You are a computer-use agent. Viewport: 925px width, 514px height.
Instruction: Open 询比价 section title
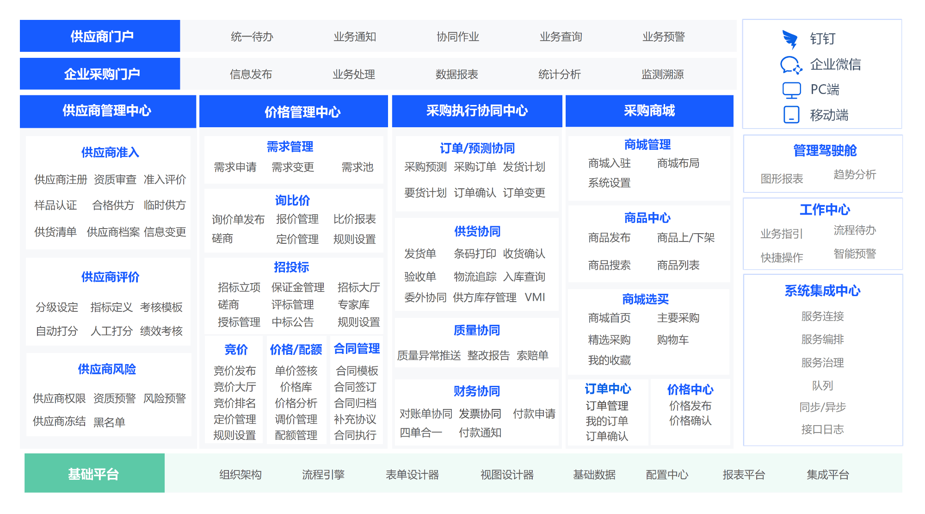292,200
